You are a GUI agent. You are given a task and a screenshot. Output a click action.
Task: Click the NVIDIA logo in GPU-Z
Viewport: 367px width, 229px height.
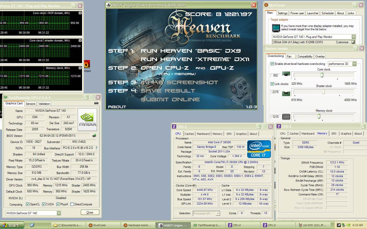pyautogui.click(x=87, y=120)
